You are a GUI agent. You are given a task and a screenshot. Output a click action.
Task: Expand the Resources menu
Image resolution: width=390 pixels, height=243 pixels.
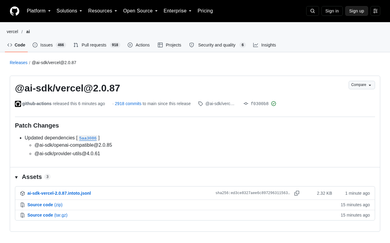click(x=103, y=11)
